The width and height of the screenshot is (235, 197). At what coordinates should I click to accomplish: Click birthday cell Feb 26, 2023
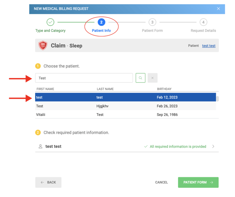pos(167,106)
